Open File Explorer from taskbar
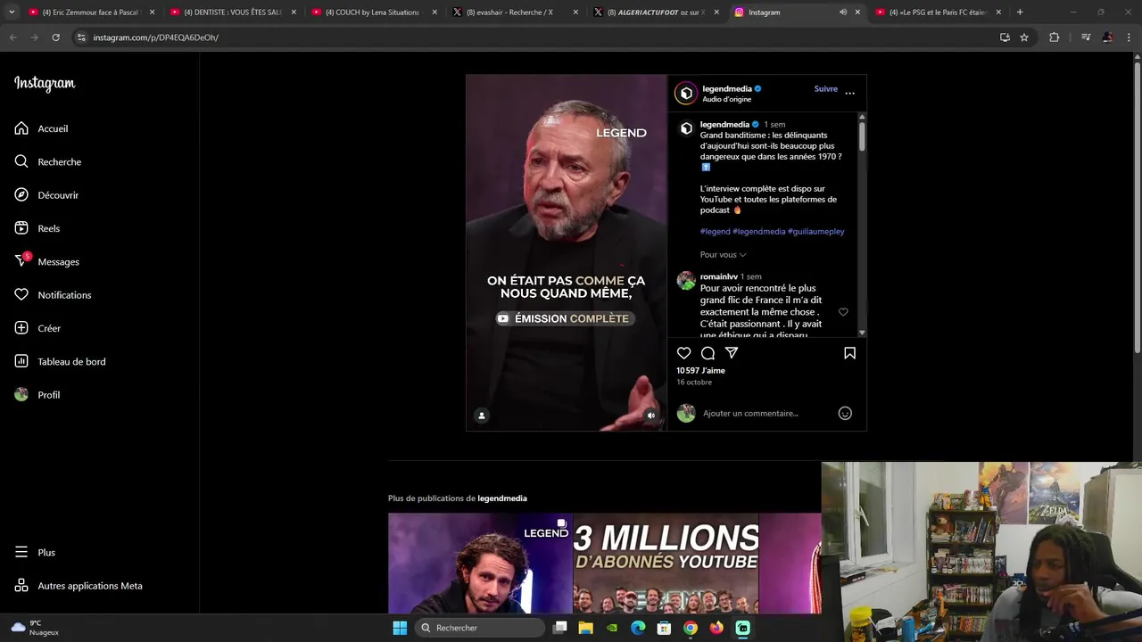1142x642 pixels. (x=585, y=628)
